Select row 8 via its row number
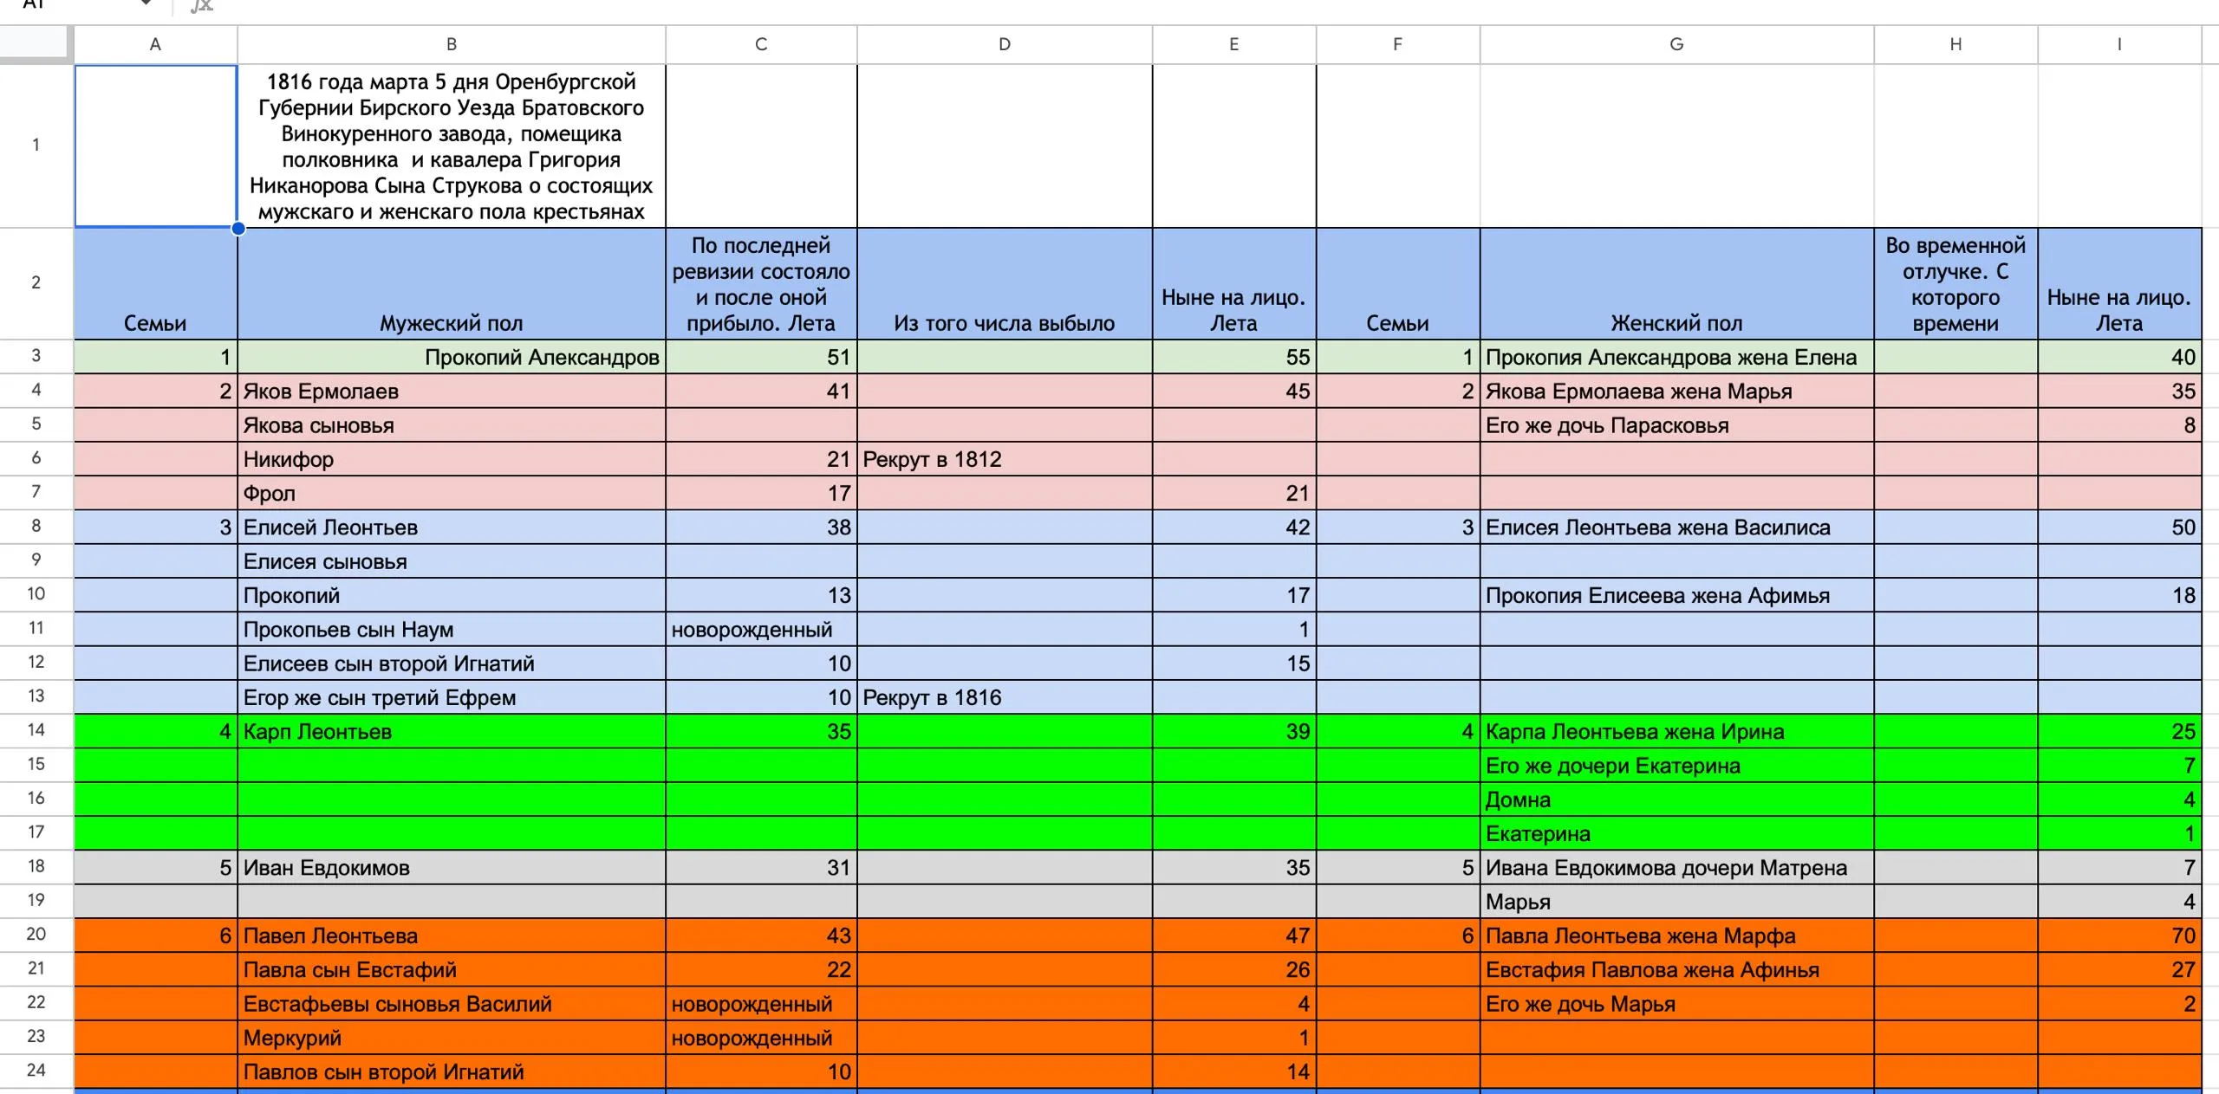Image resolution: width=2219 pixels, height=1094 pixels. coord(36,527)
